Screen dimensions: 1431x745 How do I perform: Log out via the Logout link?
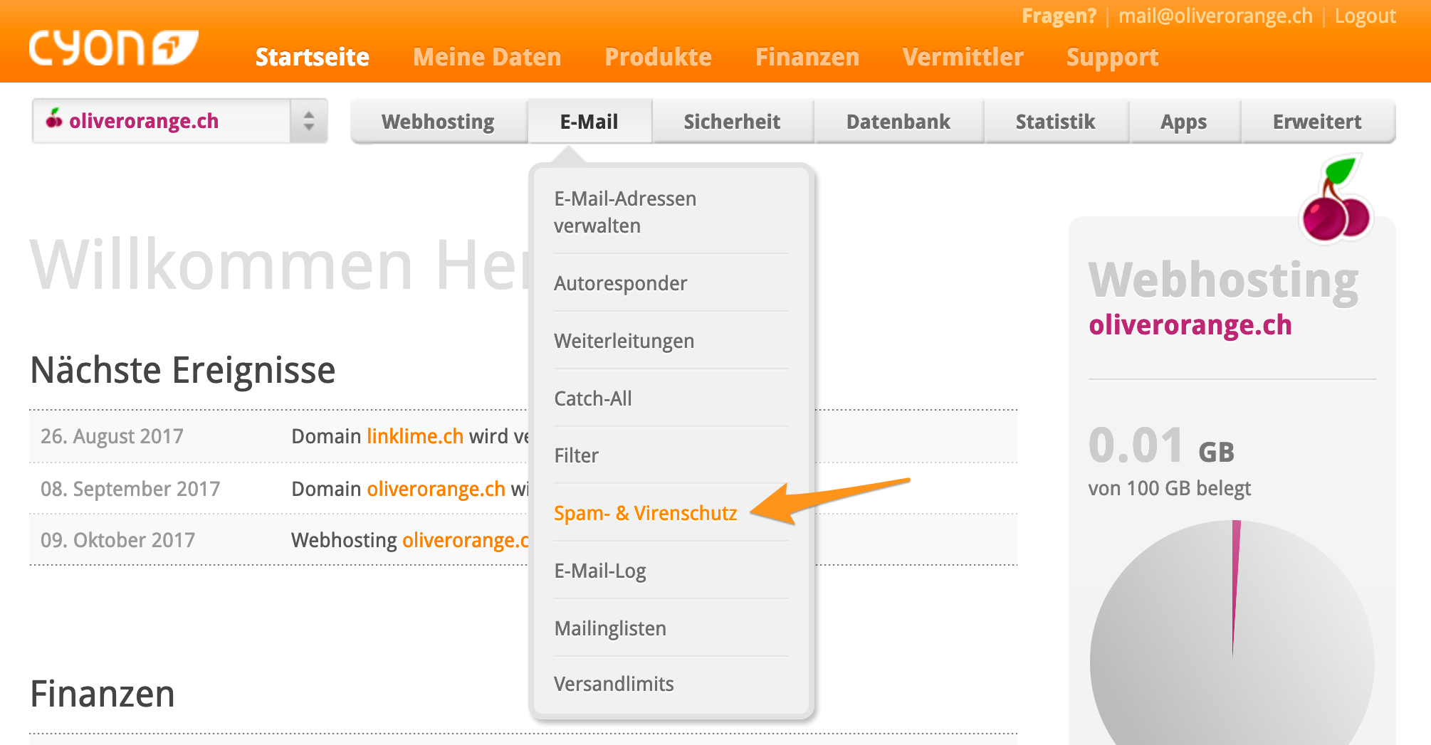click(1365, 16)
